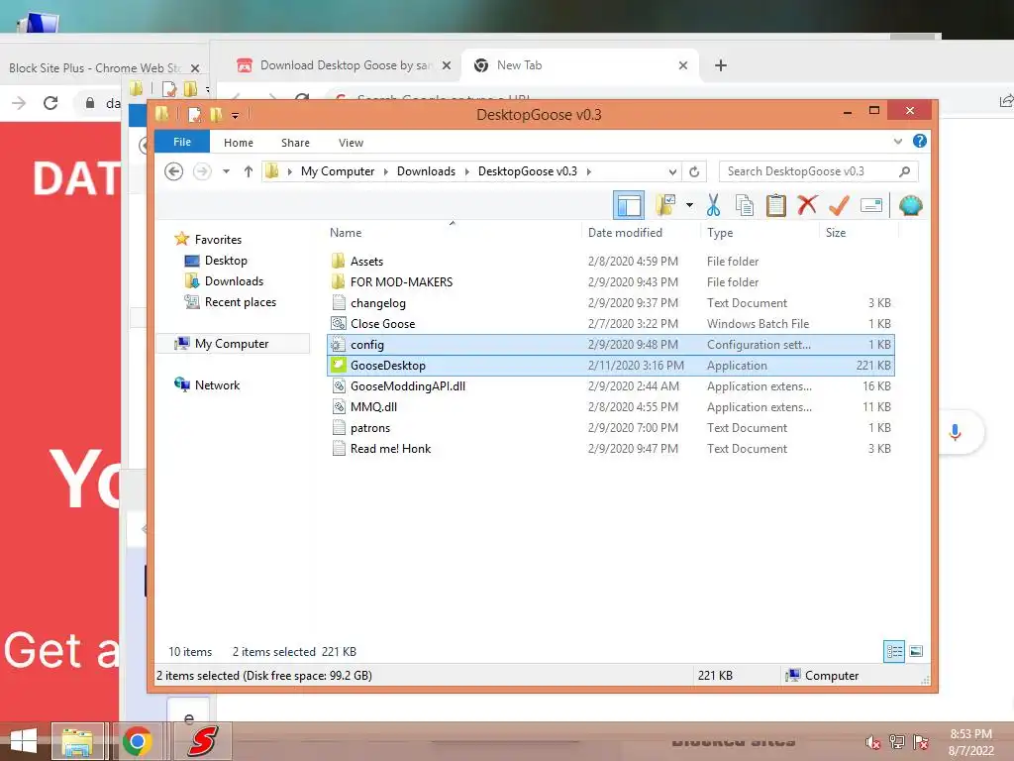Switch to details view button
The image size is (1014, 761).
894,651
